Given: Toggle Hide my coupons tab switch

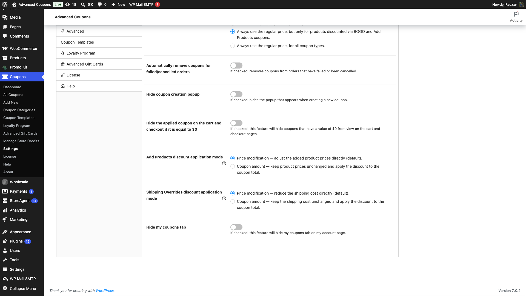Looking at the screenshot, I should (x=236, y=227).
